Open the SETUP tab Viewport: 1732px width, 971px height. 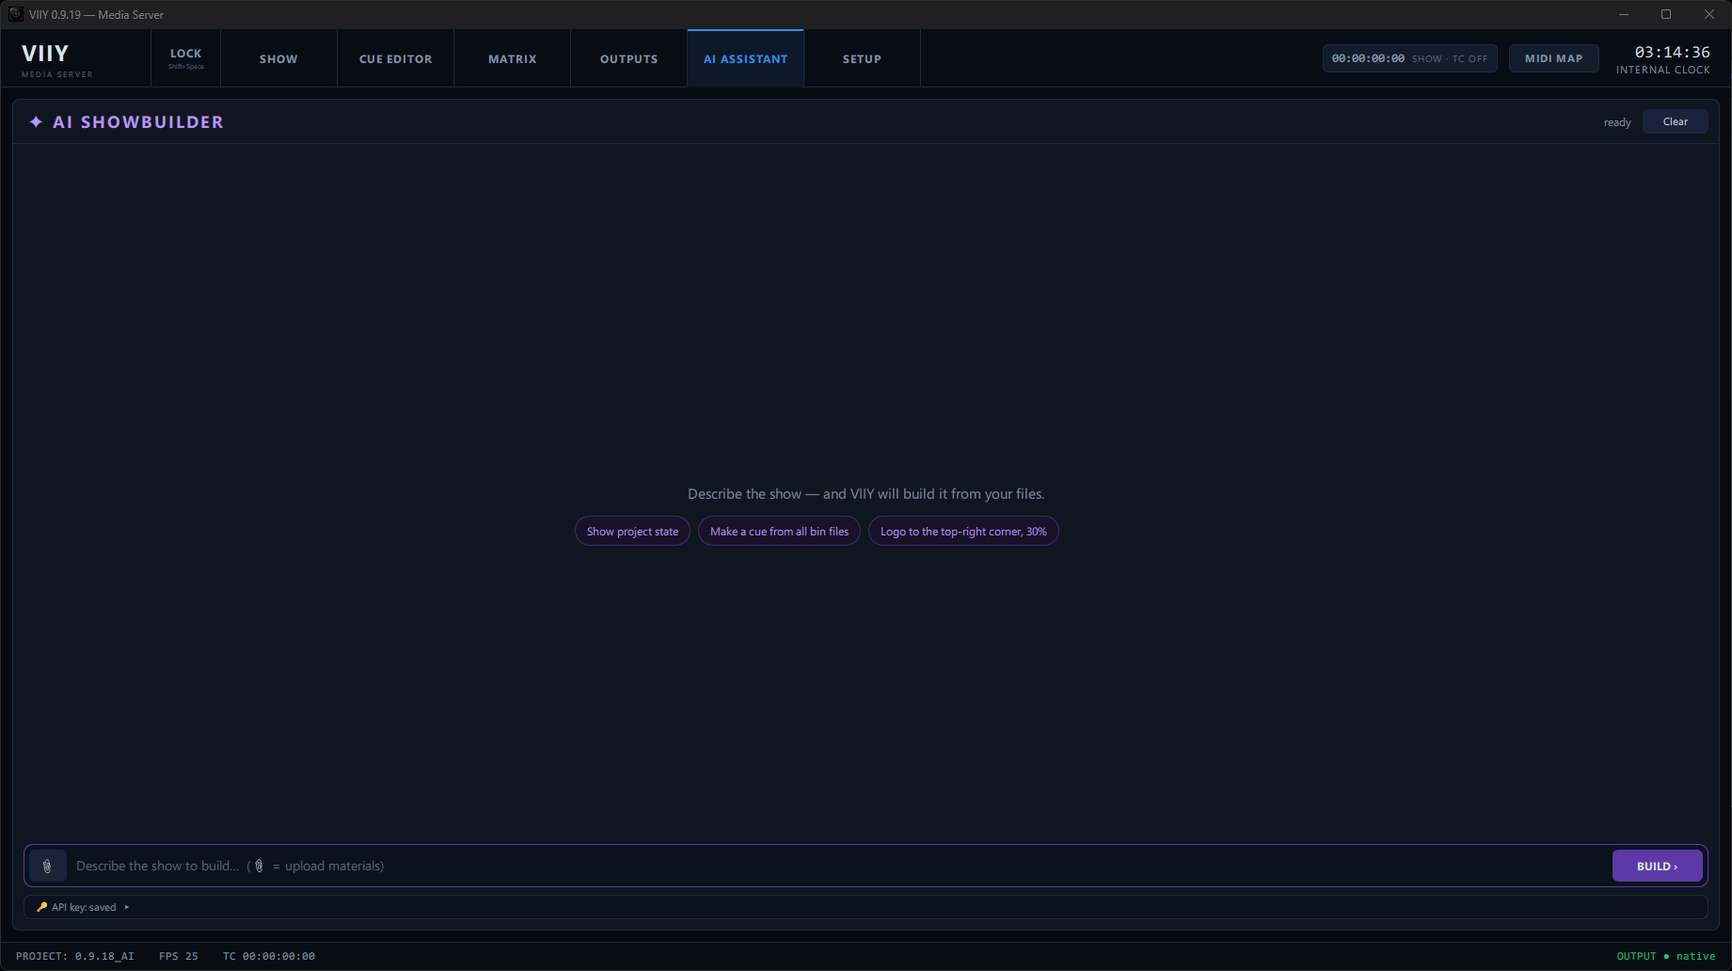(862, 58)
